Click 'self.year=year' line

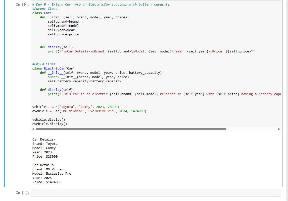[x=61, y=30]
